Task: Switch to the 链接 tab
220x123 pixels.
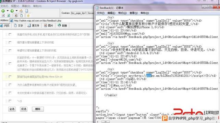Action: [x=63, y=26]
